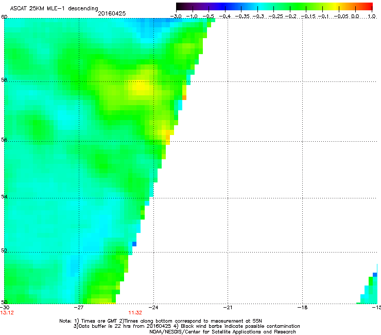
Task: Click the latitude label 50
Action: click(4, 302)
